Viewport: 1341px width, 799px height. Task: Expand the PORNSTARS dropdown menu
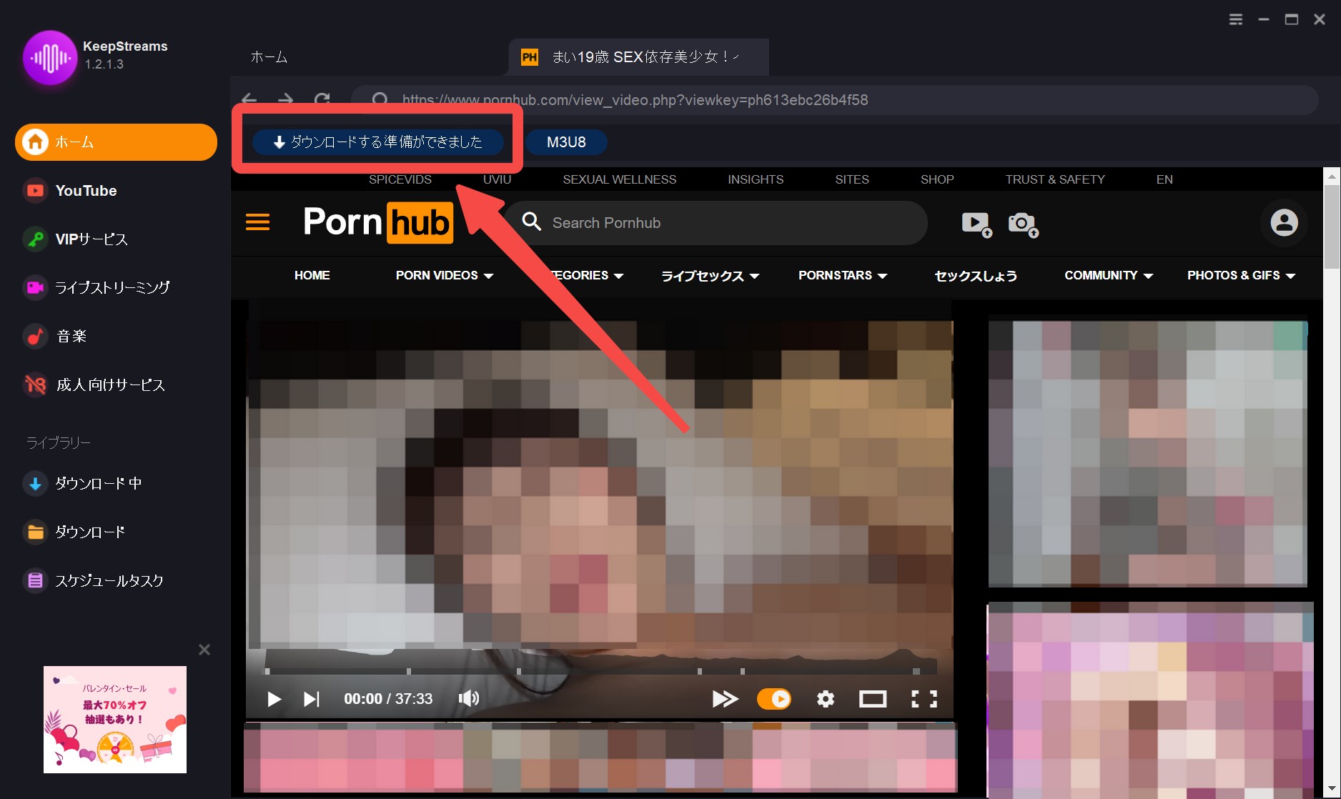coord(842,276)
